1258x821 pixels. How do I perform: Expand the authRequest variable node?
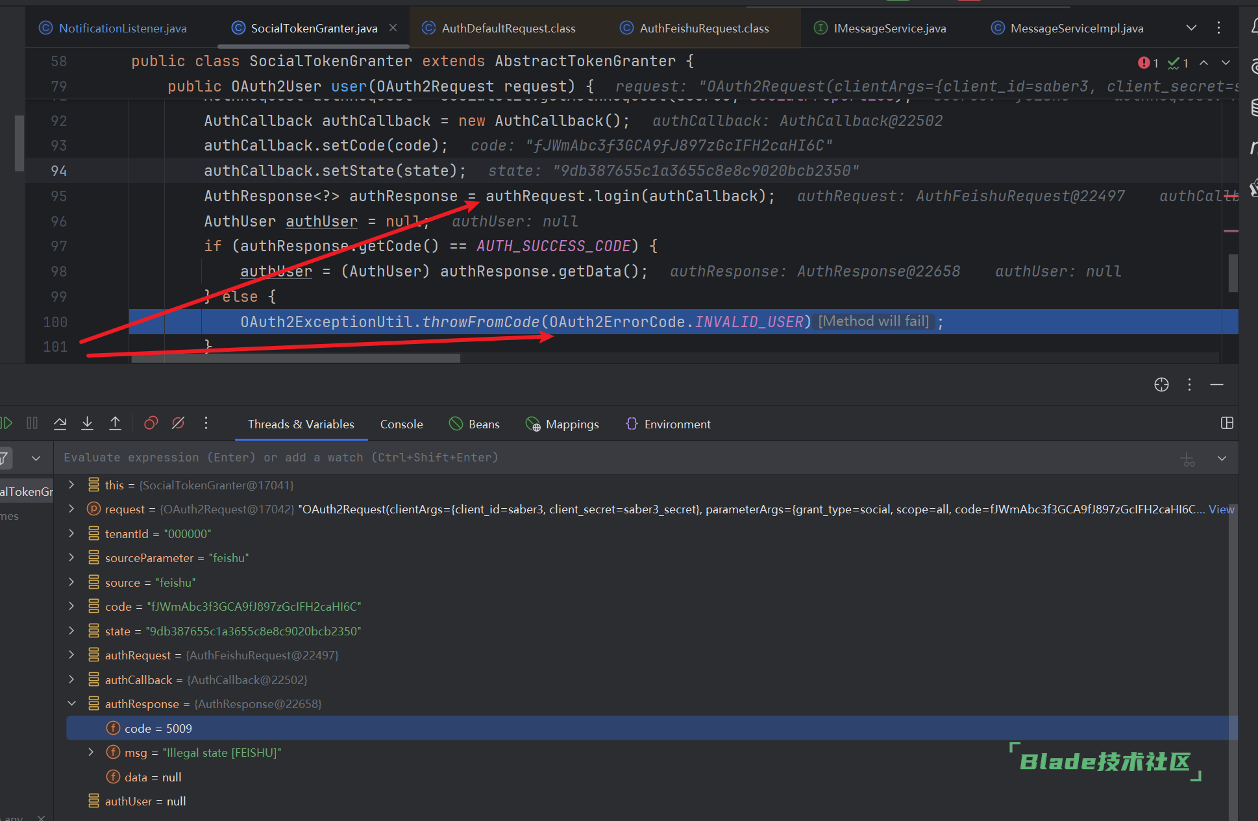(71, 655)
